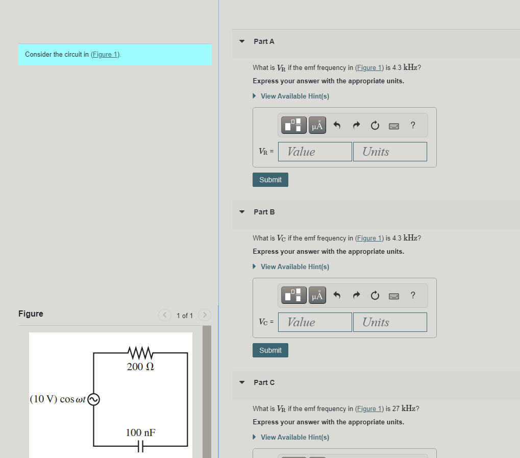This screenshot has width=520, height=458.
Task: Click the undo icon in Part B answer box
Action: [x=337, y=295]
